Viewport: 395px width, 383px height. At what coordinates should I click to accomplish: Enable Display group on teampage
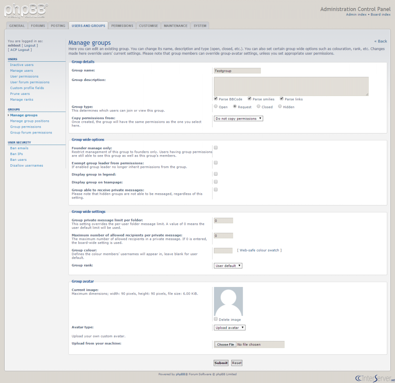point(216,182)
